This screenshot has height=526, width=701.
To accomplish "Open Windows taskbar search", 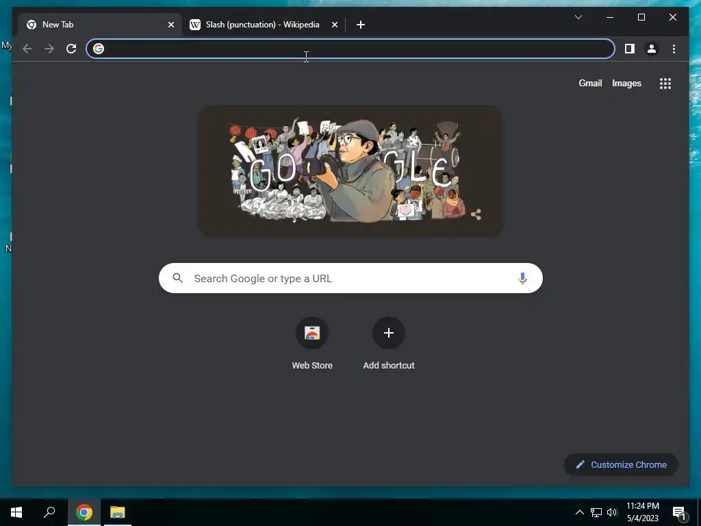I will tap(49, 512).
